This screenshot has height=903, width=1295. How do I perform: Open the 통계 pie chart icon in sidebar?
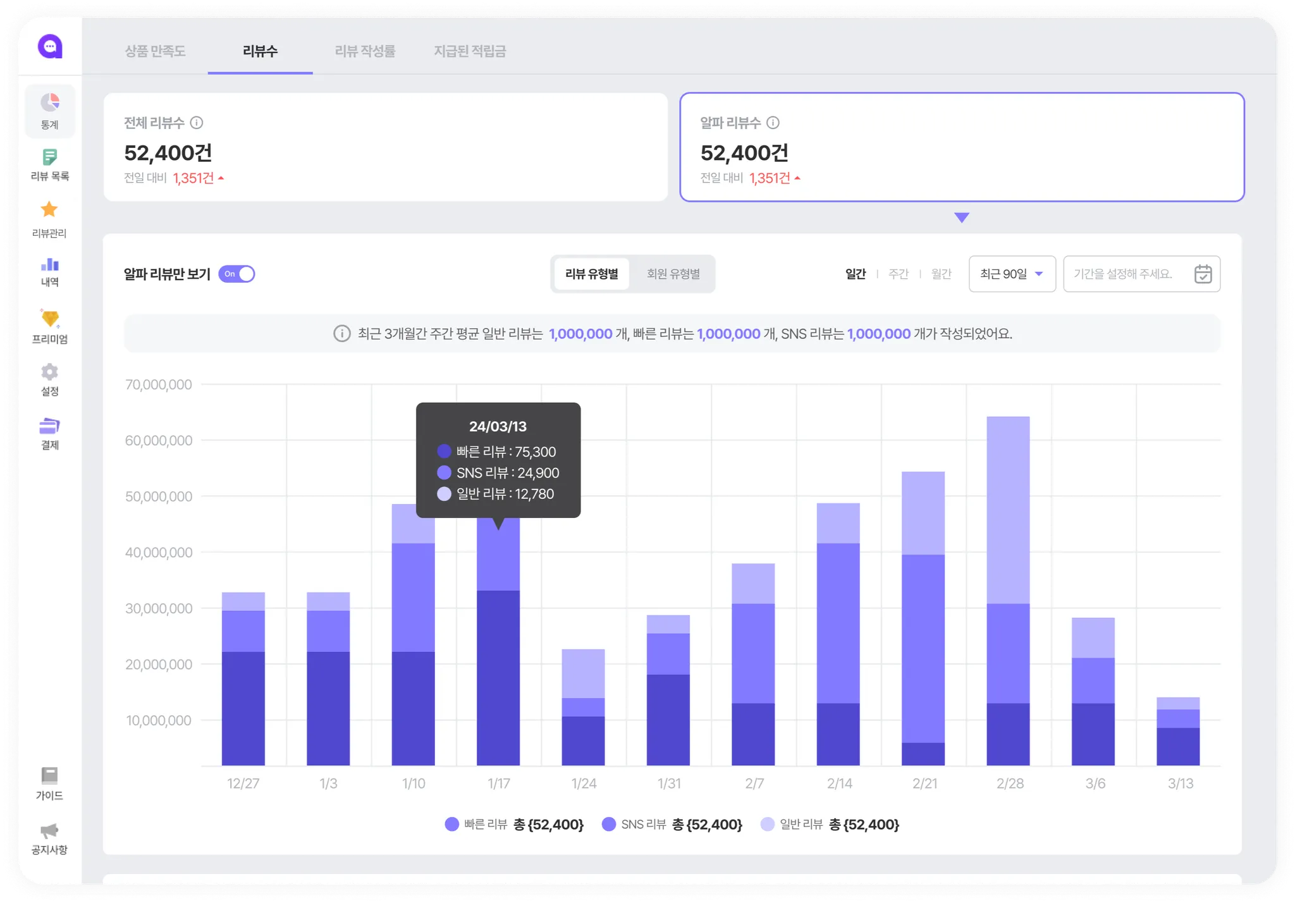[50, 103]
